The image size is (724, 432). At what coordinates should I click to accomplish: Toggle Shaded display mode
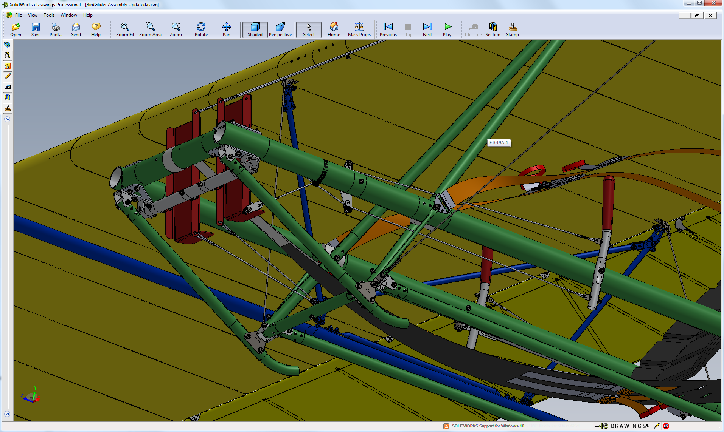point(255,29)
